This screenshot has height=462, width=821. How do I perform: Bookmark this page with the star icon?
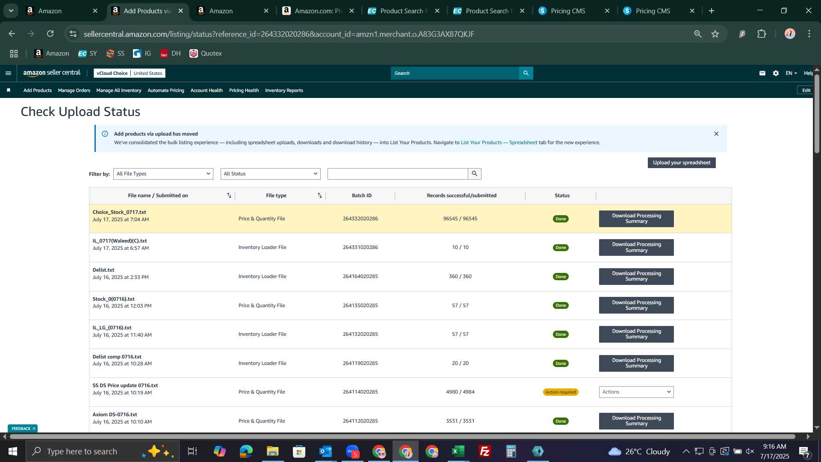tap(715, 34)
